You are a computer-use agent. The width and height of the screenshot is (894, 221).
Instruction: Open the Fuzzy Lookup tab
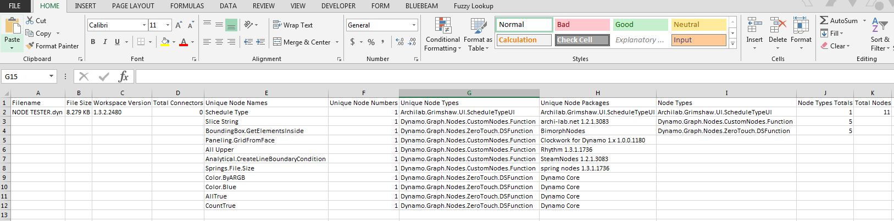(x=473, y=6)
